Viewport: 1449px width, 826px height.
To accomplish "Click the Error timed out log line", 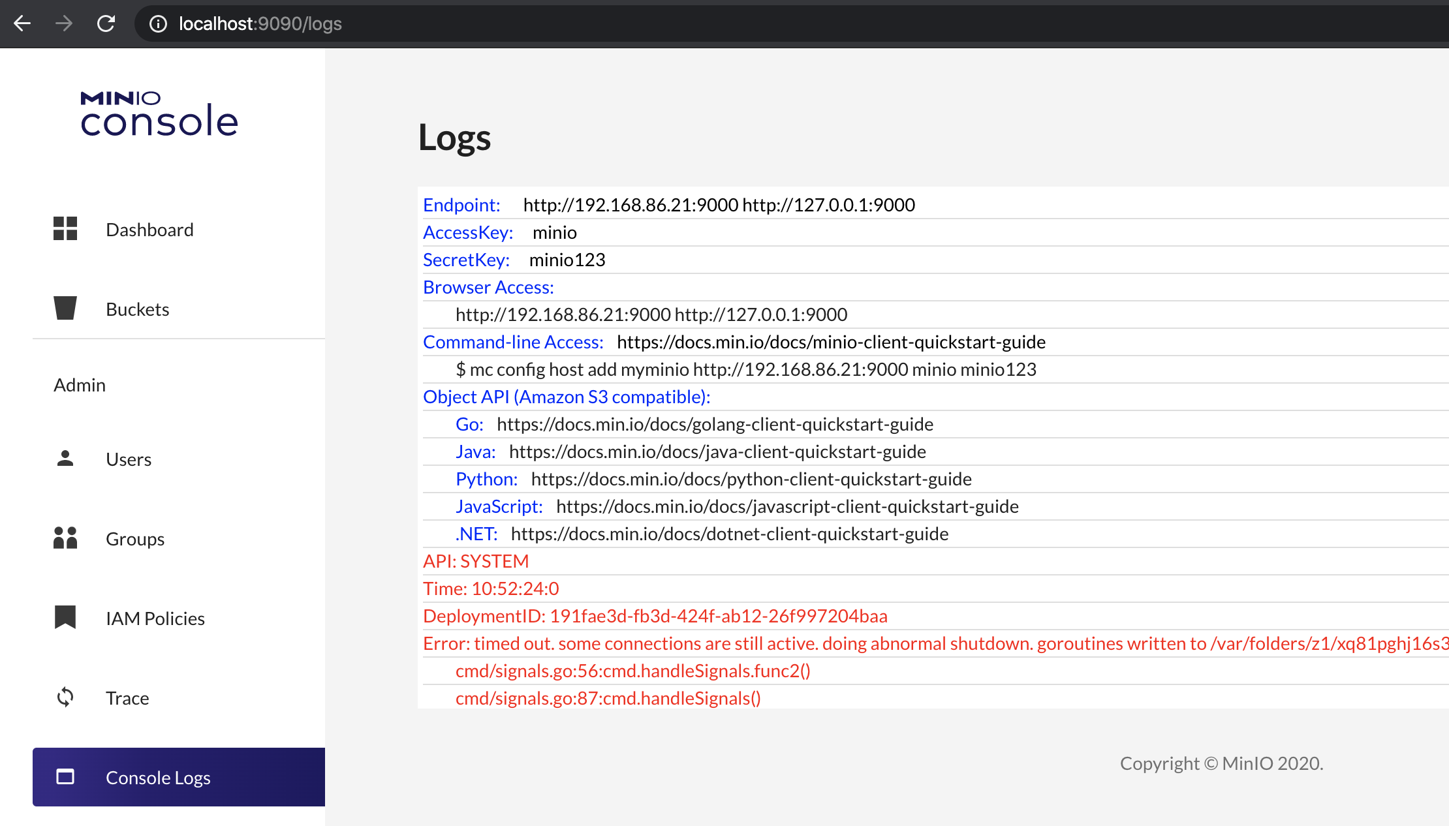I will click(x=933, y=643).
